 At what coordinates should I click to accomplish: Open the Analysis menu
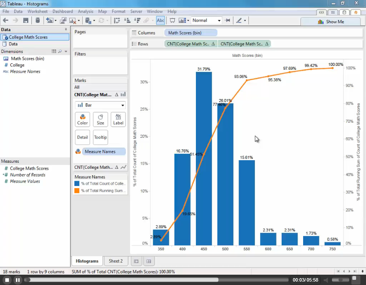85,11
